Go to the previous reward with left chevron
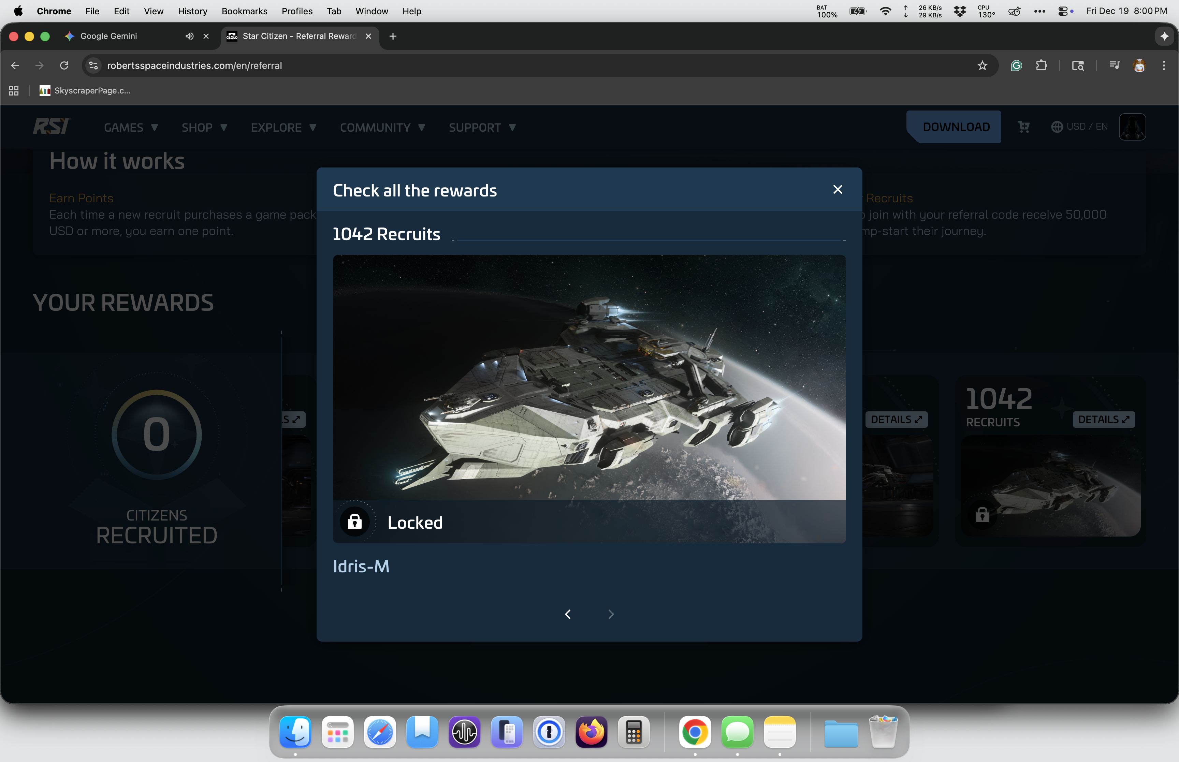The height and width of the screenshot is (762, 1179). (x=567, y=614)
